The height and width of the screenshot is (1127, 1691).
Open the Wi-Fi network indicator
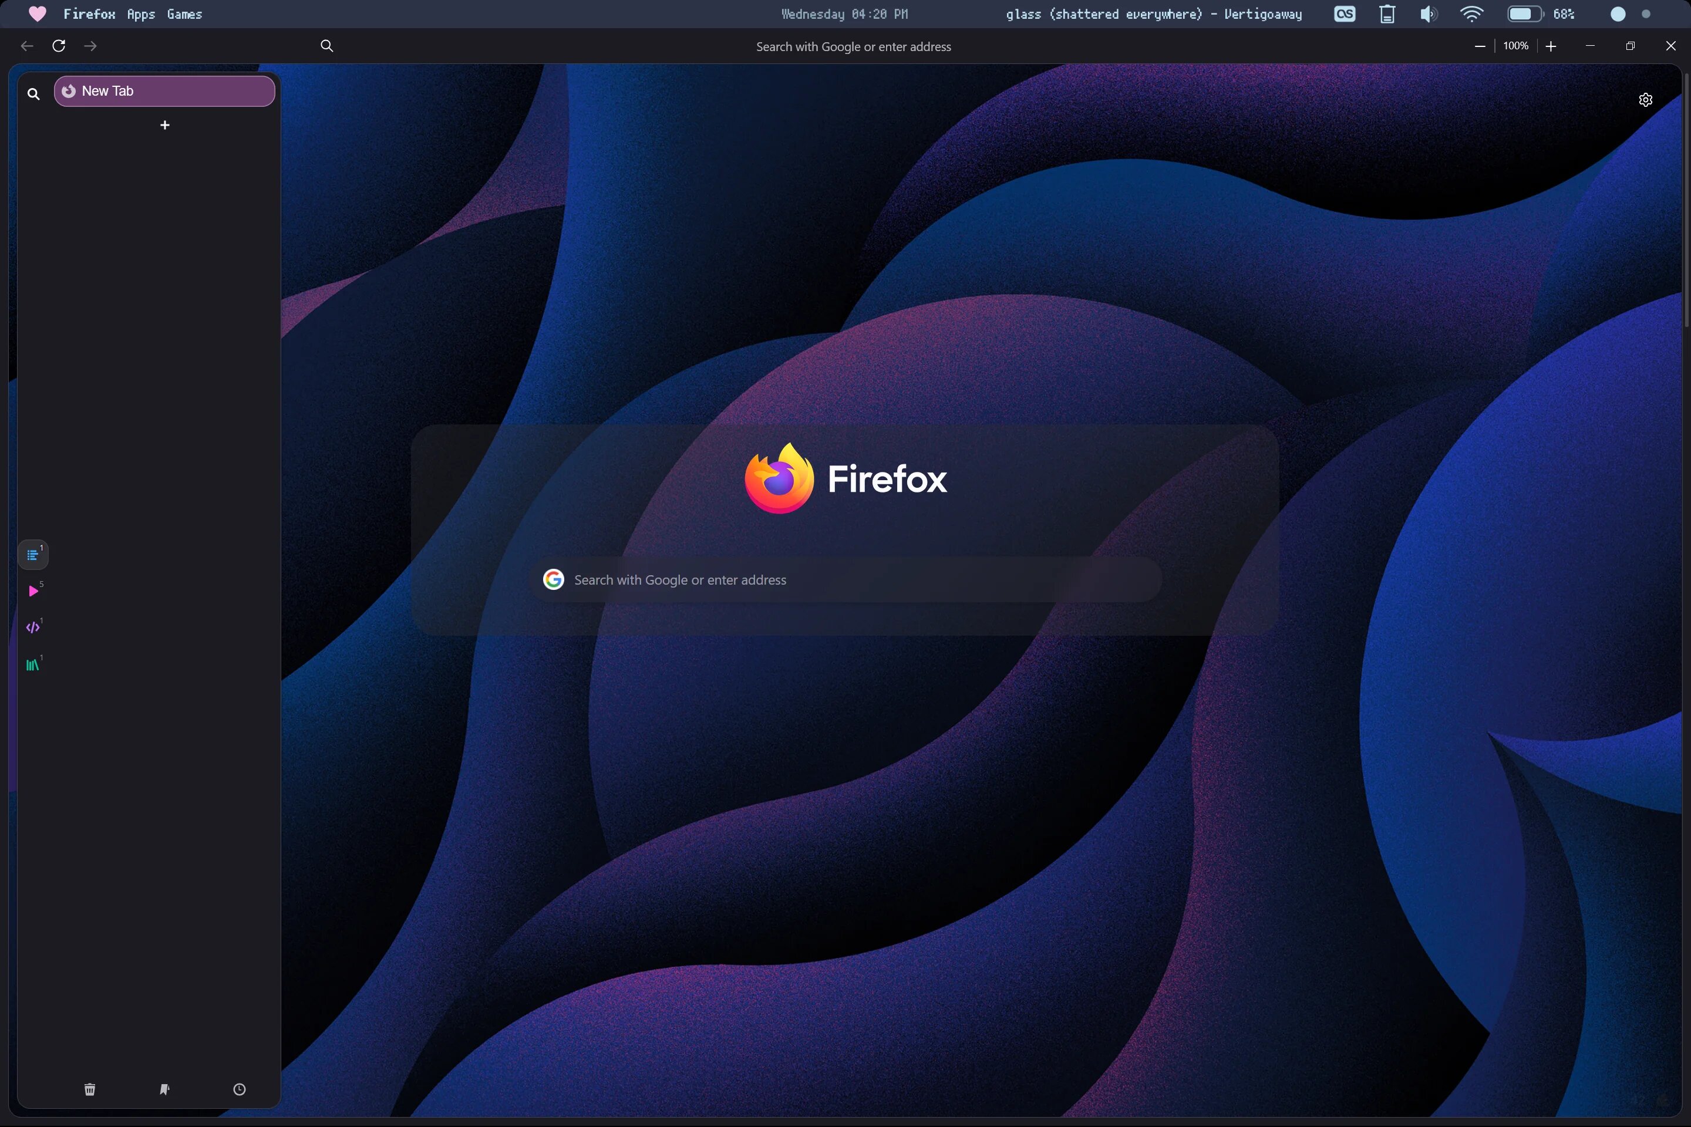pos(1472,14)
